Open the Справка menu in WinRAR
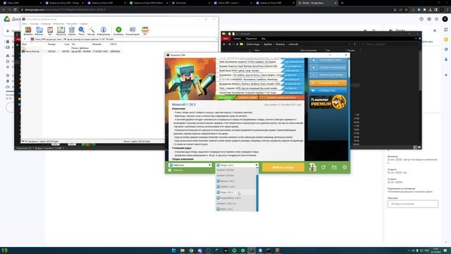The image size is (451, 254). [x=84, y=23]
